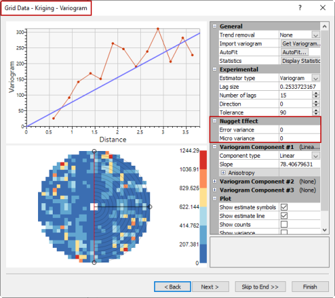Click Skip to End >> button

pos(260,287)
